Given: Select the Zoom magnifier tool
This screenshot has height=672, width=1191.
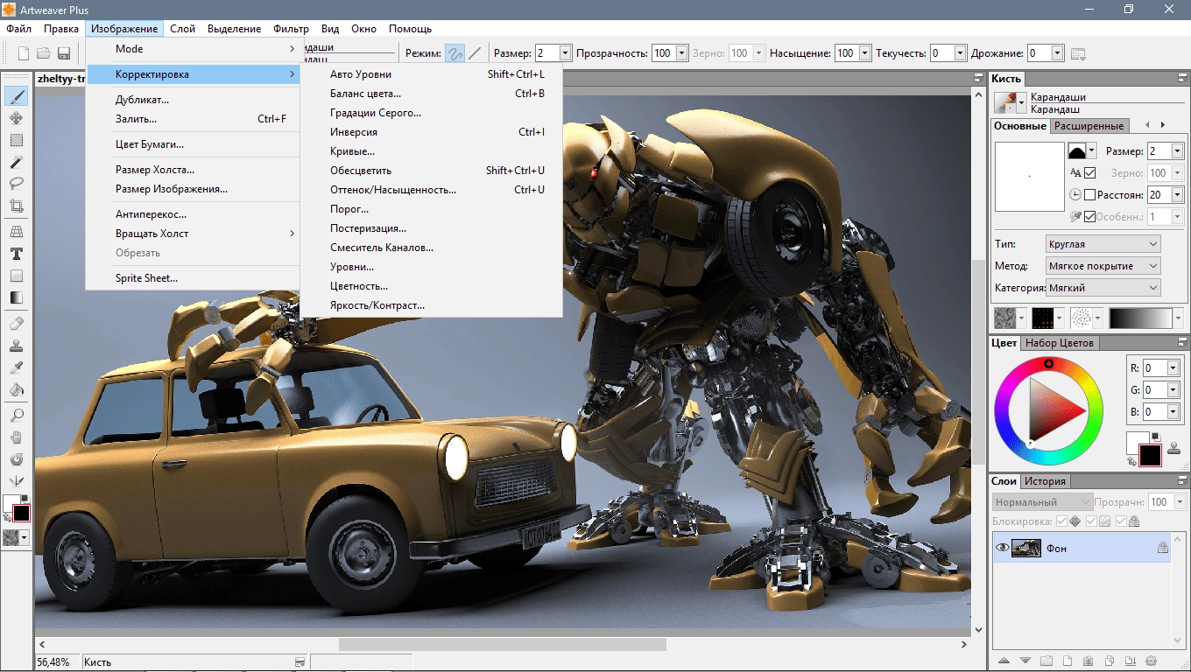Looking at the screenshot, I should click(16, 415).
